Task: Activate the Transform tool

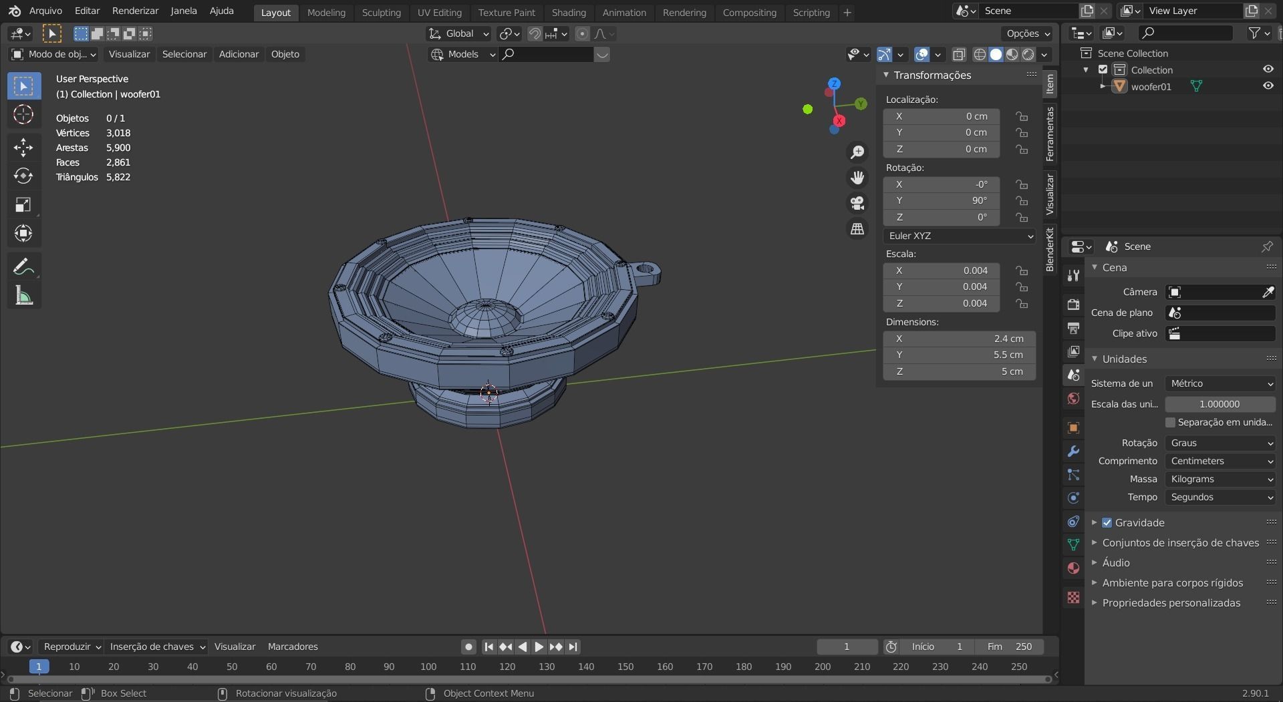Action: coord(23,233)
